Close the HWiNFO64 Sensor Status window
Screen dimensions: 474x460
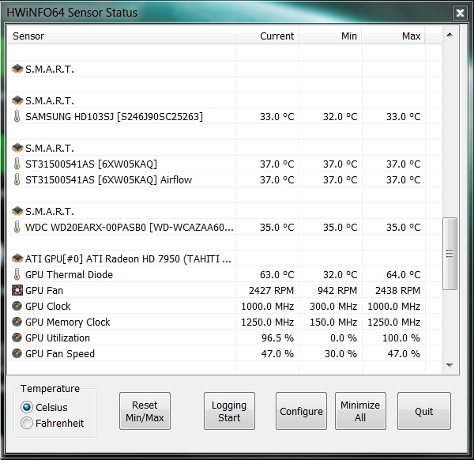(460, 13)
